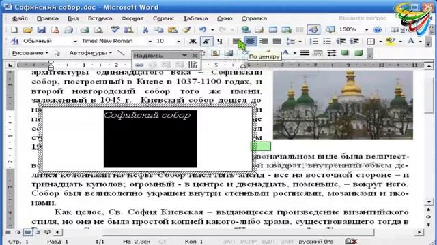This screenshot has width=437, height=245.
Task: Open the Правка menu
Action: (48, 18)
